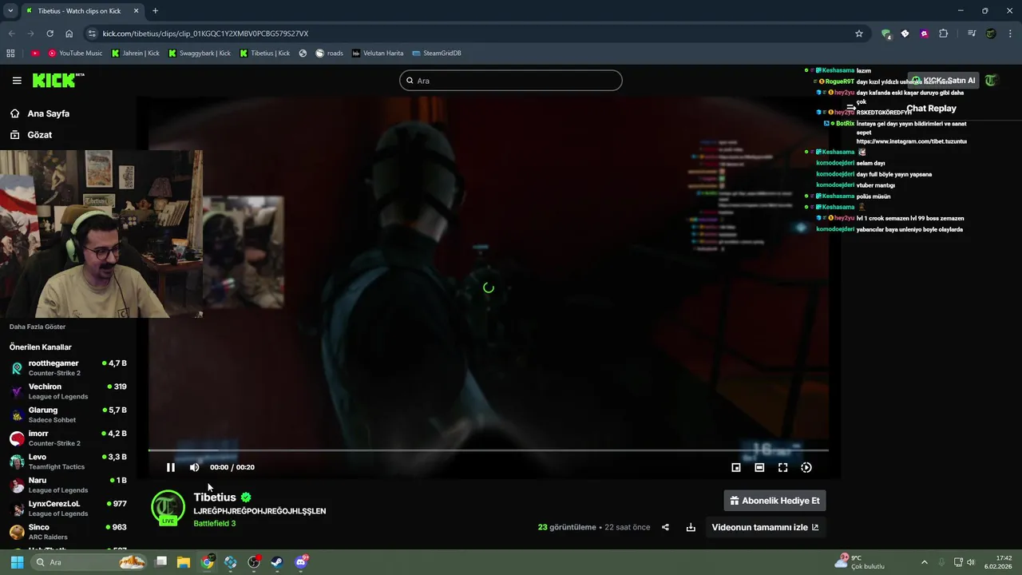Close the Tibetius clips browser tab

pos(137,11)
